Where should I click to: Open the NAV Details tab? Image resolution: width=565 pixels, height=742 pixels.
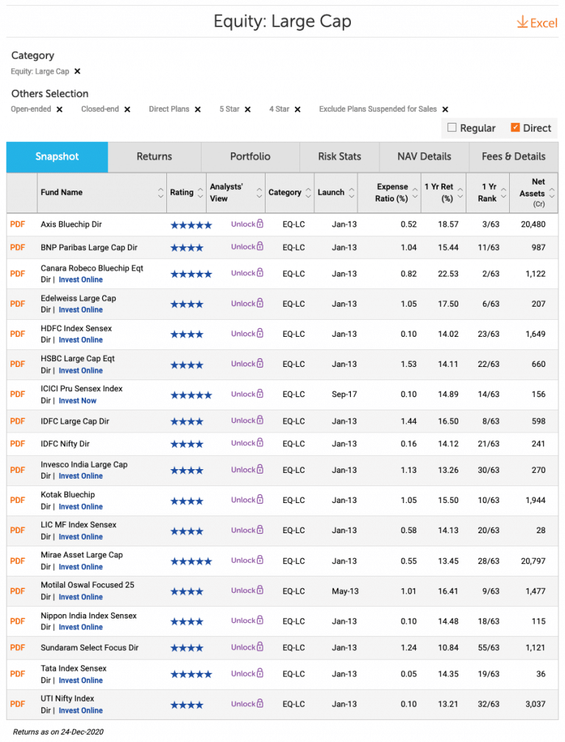pos(424,157)
